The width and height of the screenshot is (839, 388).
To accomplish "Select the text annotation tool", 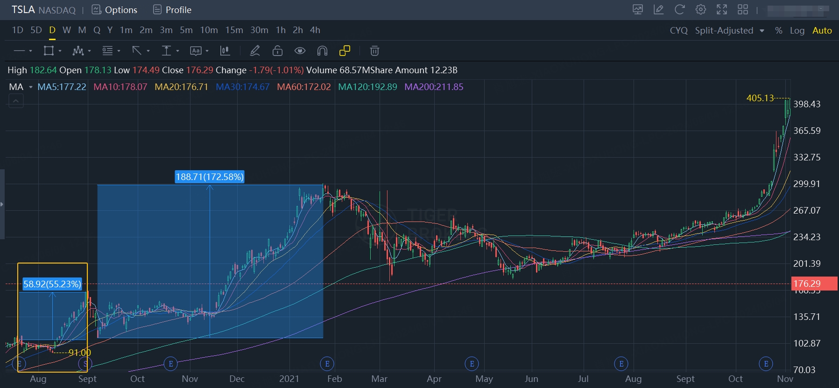I will (196, 51).
